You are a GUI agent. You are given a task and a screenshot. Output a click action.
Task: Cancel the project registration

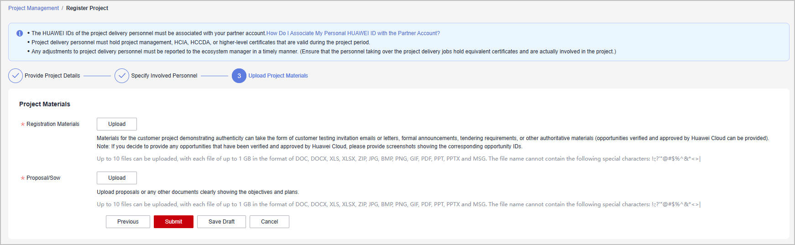(269, 222)
